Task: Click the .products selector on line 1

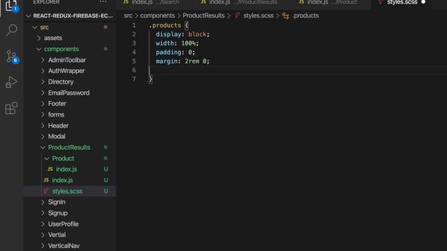Action: [165, 25]
